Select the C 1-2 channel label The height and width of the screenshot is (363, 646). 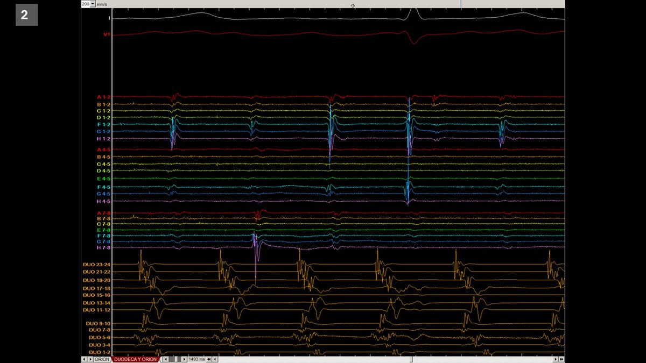click(103, 111)
